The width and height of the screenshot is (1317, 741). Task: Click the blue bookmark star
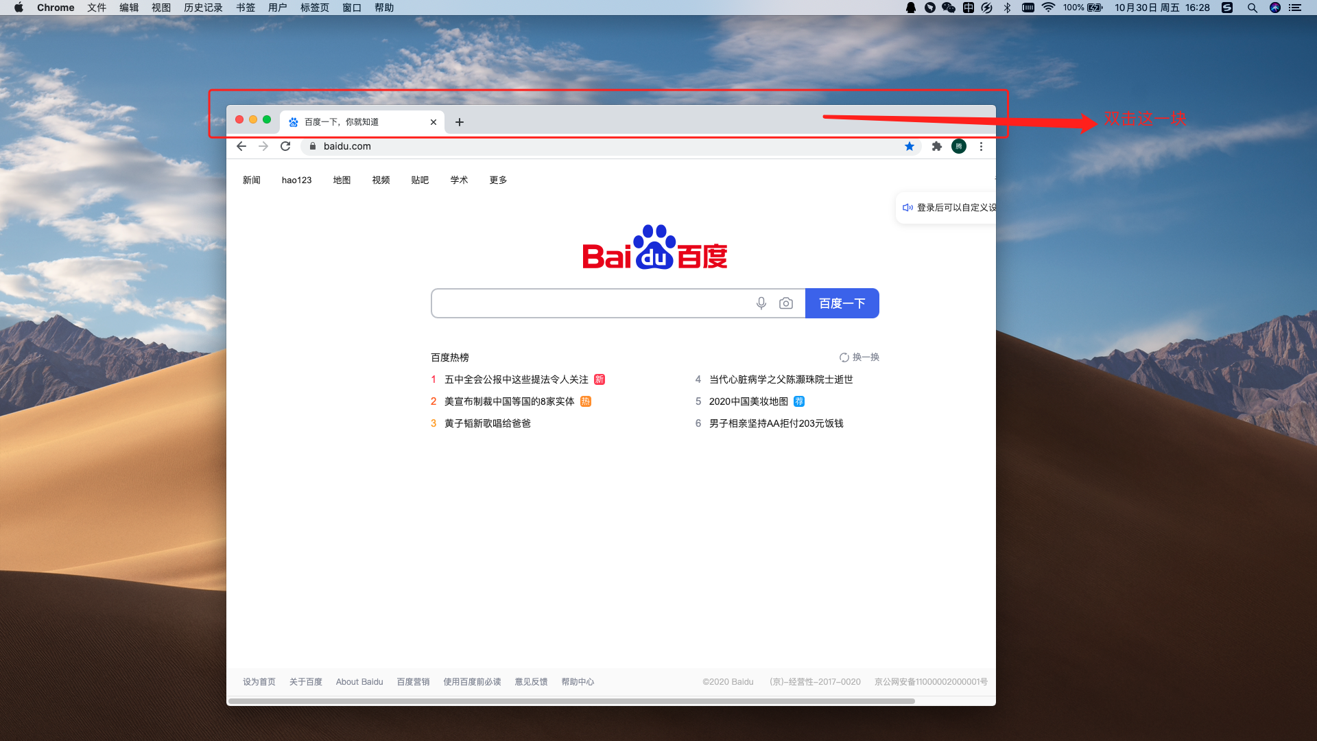click(x=910, y=146)
